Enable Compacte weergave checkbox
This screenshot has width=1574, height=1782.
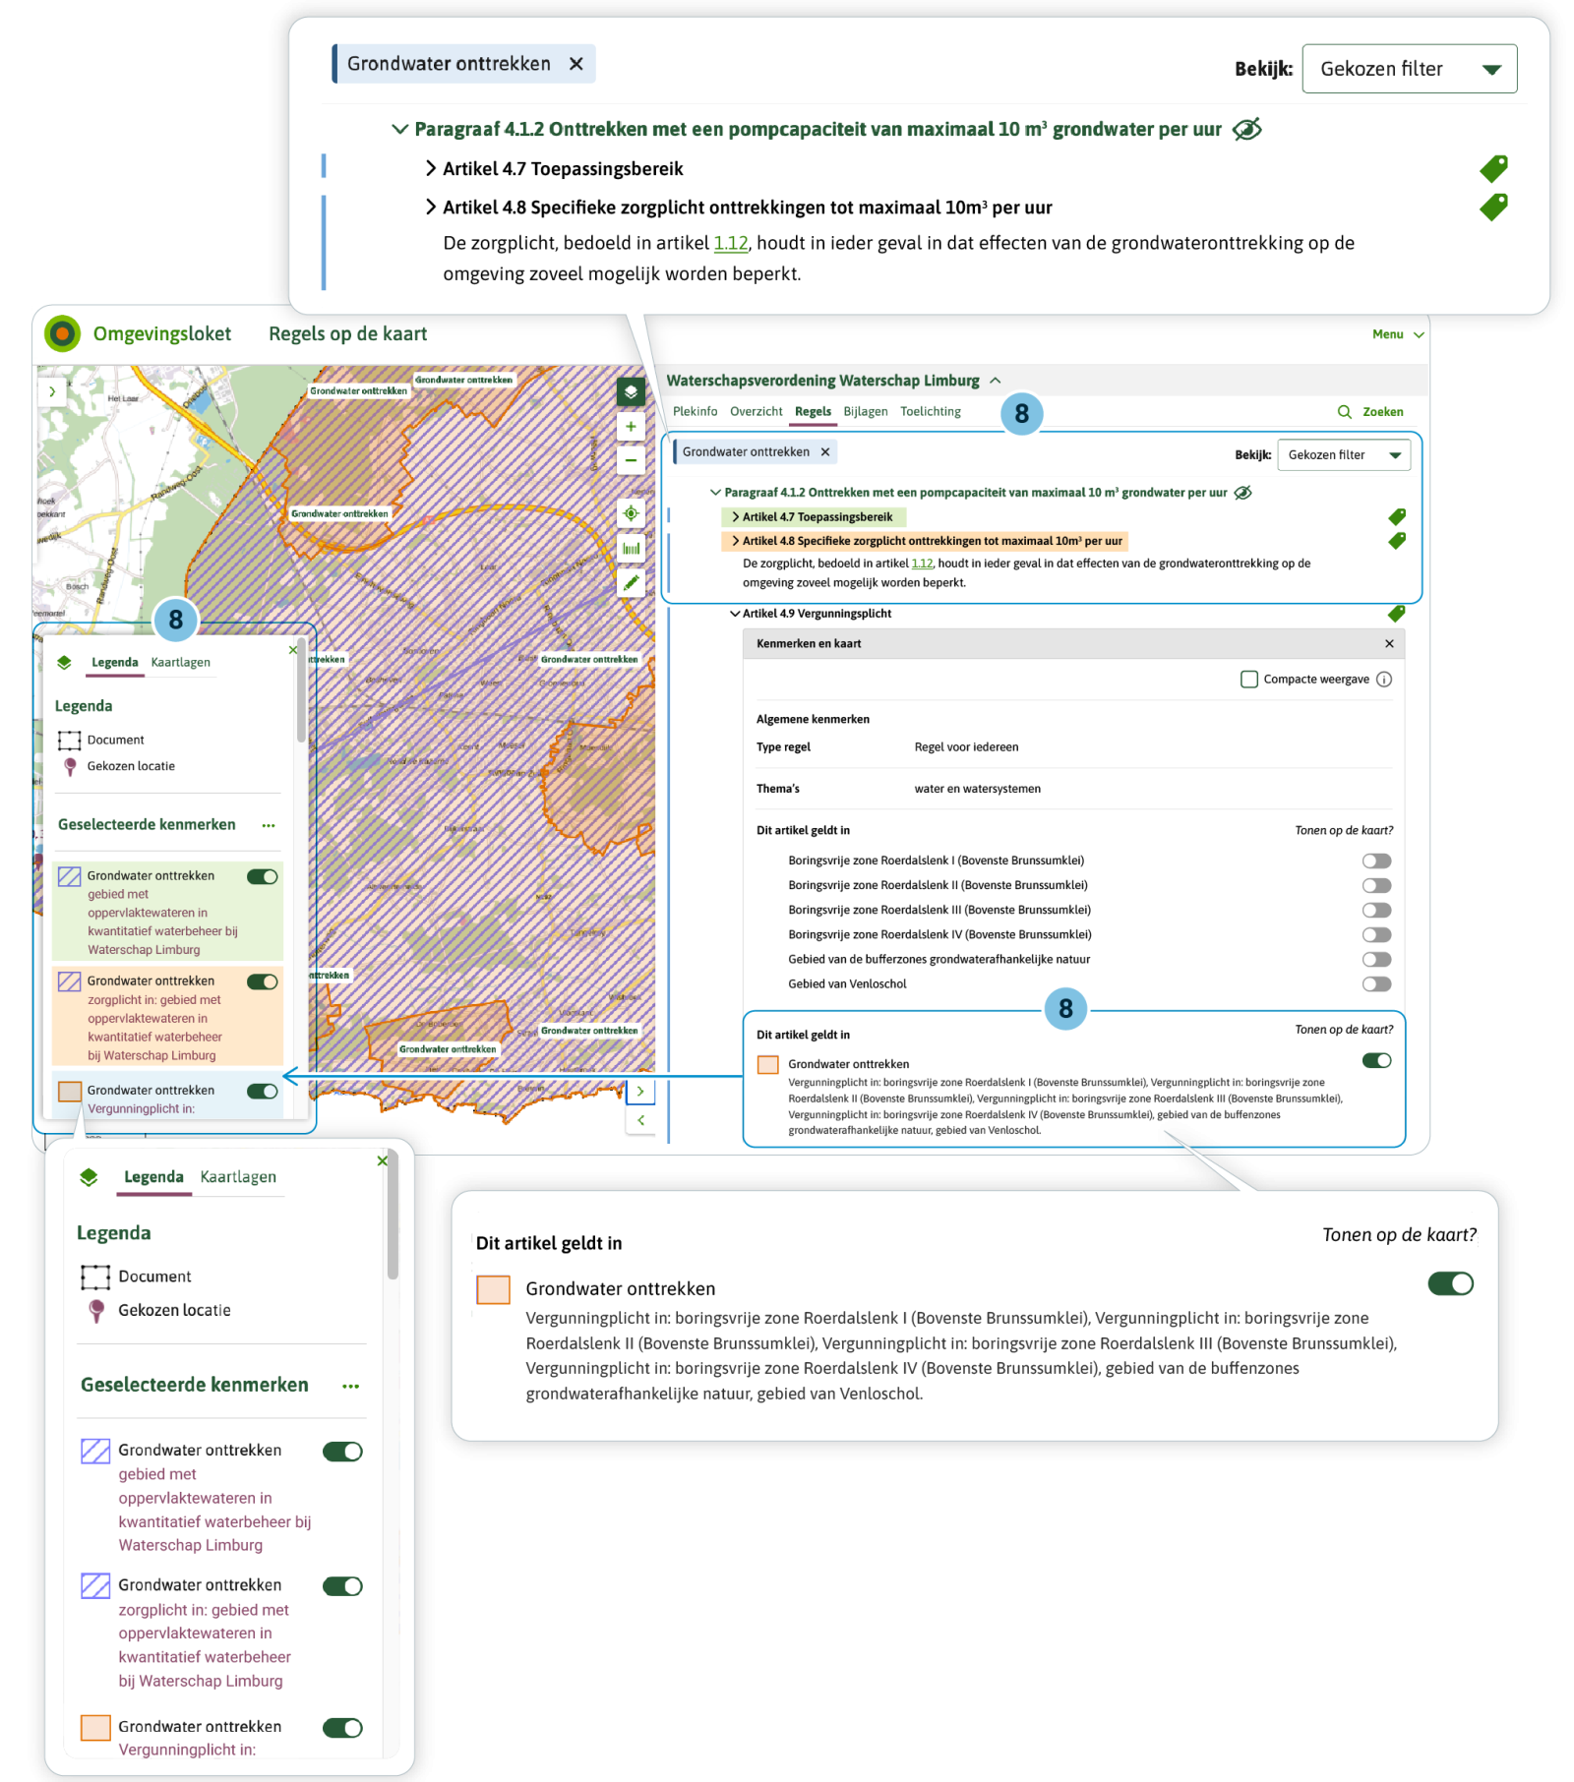point(1249,679)
